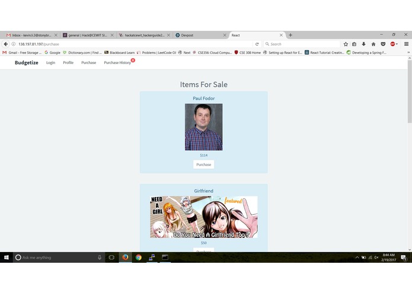Open Setting up React bookmark
Screen dimensions: 412x293
pyautogui.click(x=283, y=53)
